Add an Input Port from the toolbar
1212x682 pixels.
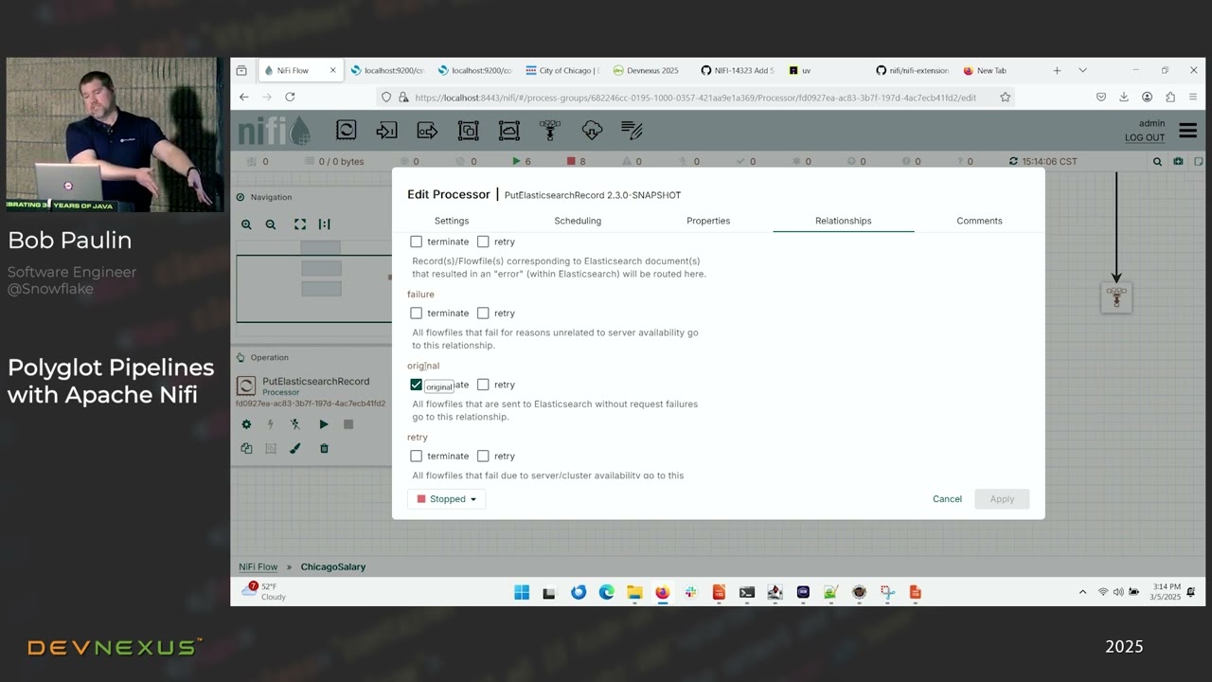click(x=386, y=131)
